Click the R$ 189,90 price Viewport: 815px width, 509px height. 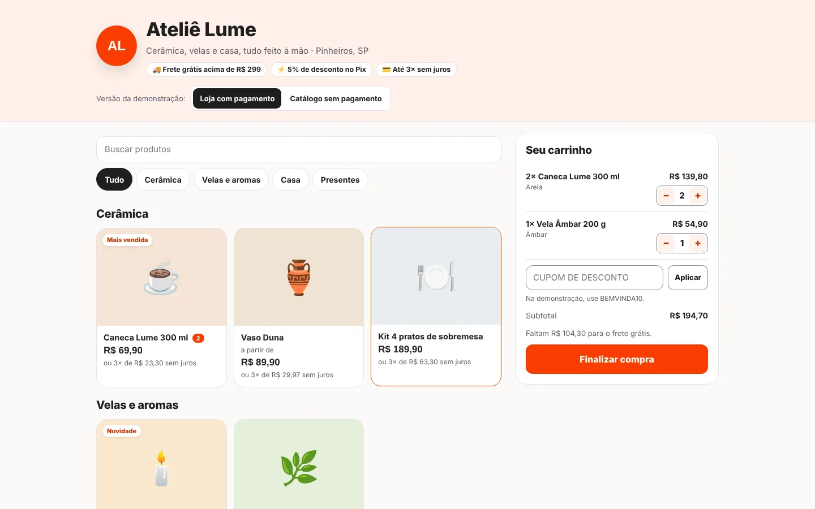click(400, 350)
